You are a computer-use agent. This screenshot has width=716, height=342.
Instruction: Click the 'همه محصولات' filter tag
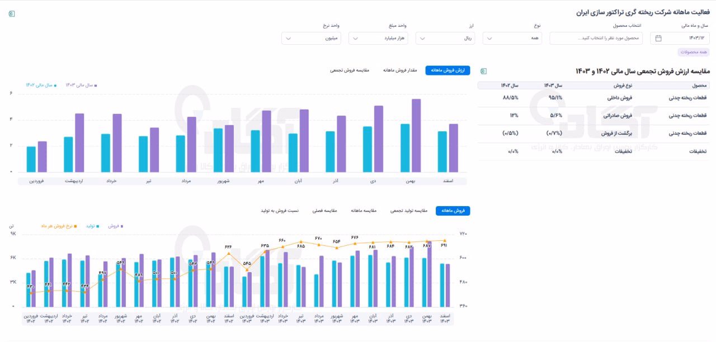[694, 52]
